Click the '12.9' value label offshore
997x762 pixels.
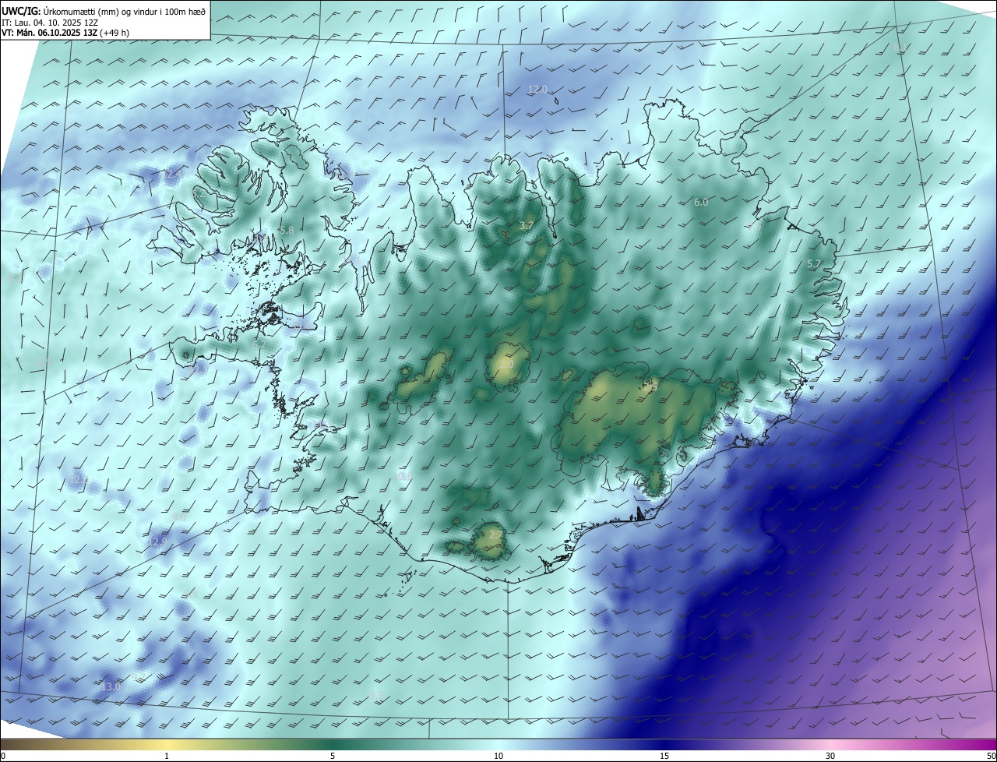pos(158,542)
